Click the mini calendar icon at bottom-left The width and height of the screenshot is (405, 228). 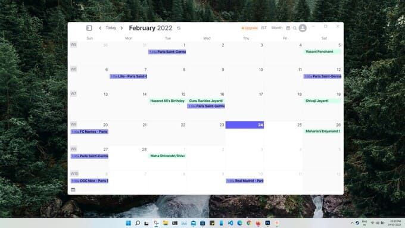point(73,189)
